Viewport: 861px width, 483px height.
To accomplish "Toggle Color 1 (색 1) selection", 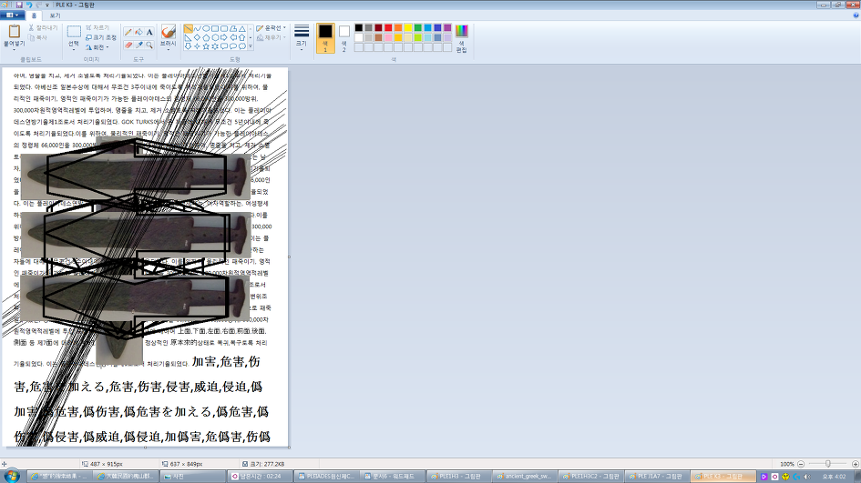I will 325,36.
